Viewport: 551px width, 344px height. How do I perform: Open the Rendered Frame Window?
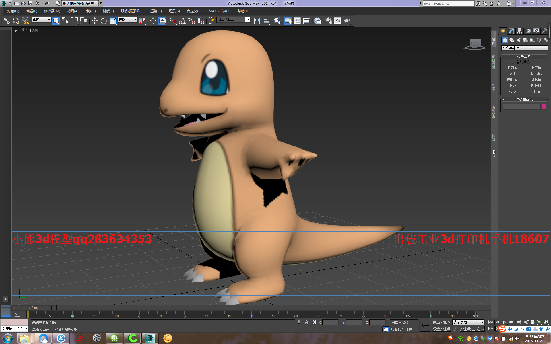pyautogui.click(x=337, y=21)
